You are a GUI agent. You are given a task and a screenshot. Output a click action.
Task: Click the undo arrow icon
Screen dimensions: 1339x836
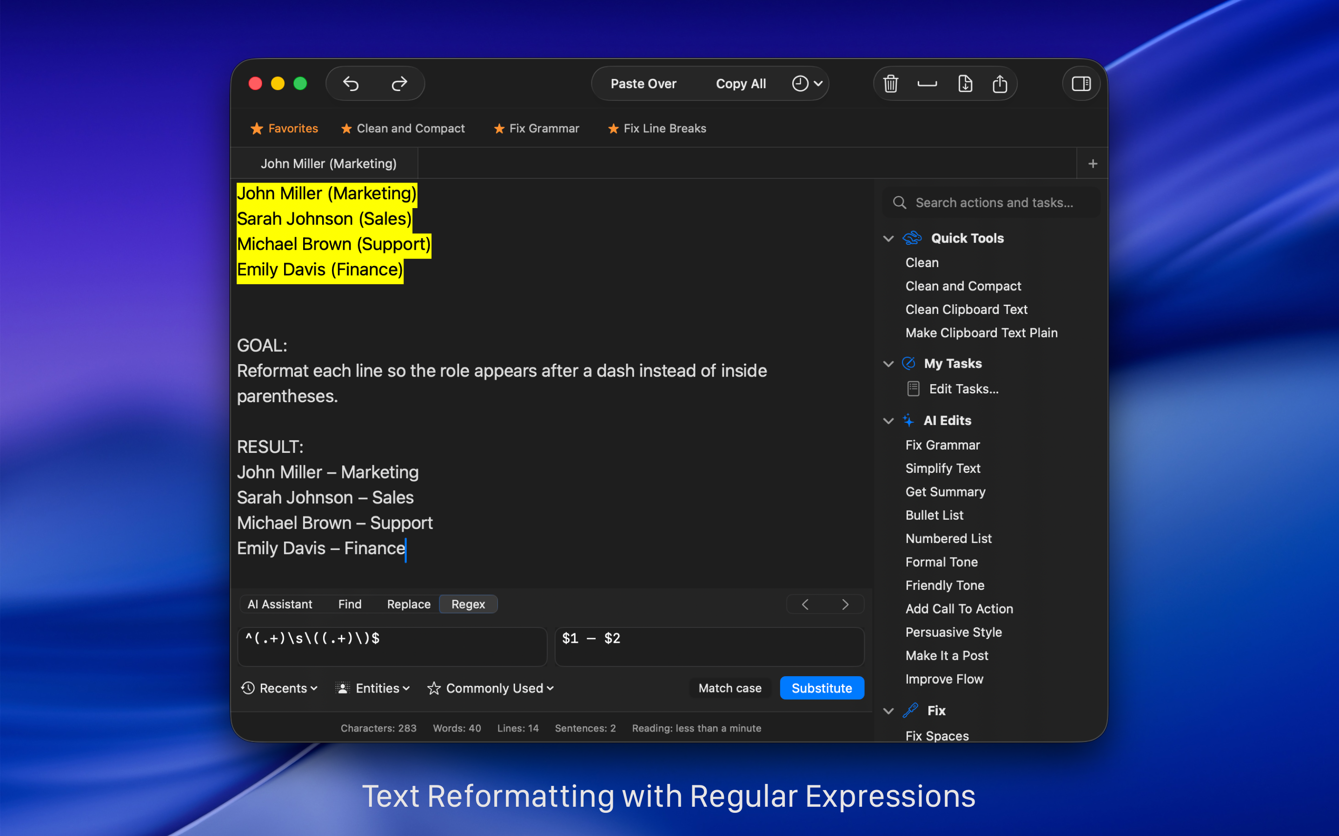(351, 84)
